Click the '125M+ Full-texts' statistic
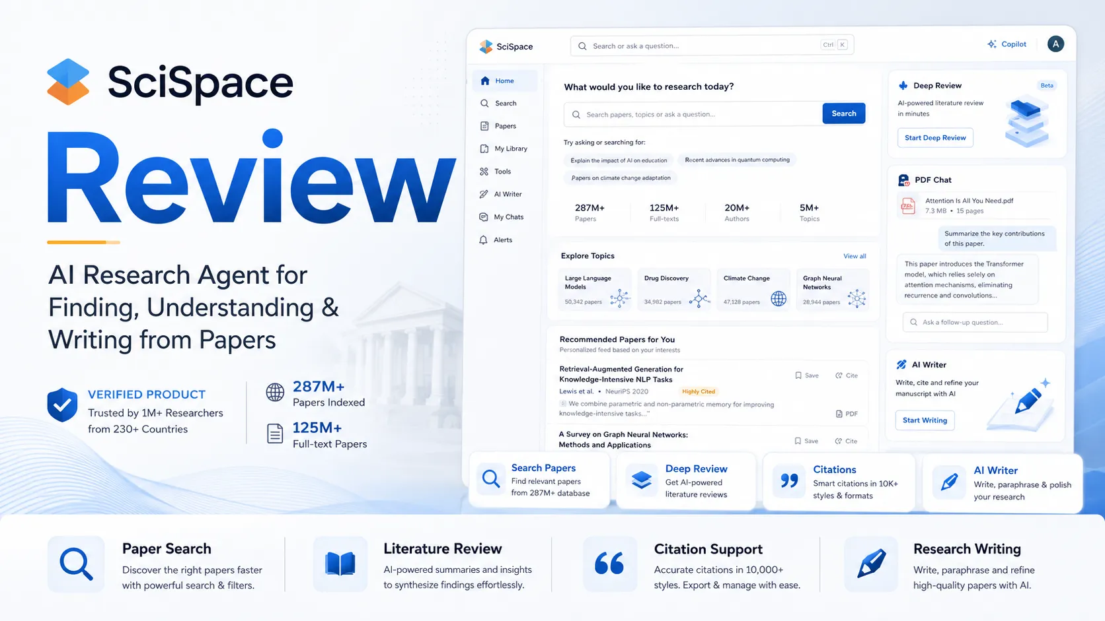This screenshot has width=1105, height=621. pyautogui.click(x=664, y=212)
